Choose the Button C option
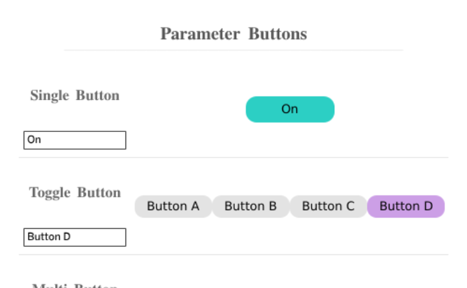The width and height of the screenshot is (467, 288). pyautogui.click(x=328, y=206)
